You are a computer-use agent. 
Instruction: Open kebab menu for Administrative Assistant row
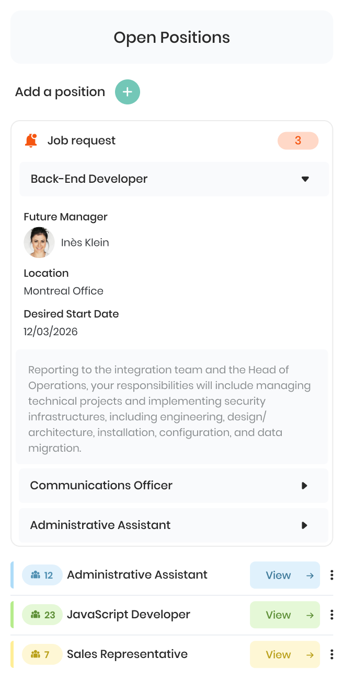[x=331, y=575]
